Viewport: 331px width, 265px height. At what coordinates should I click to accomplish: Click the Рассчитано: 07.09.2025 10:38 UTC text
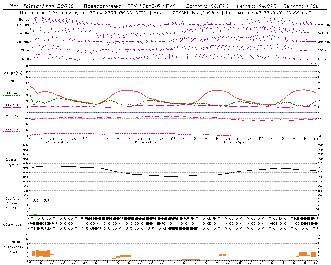268,13
